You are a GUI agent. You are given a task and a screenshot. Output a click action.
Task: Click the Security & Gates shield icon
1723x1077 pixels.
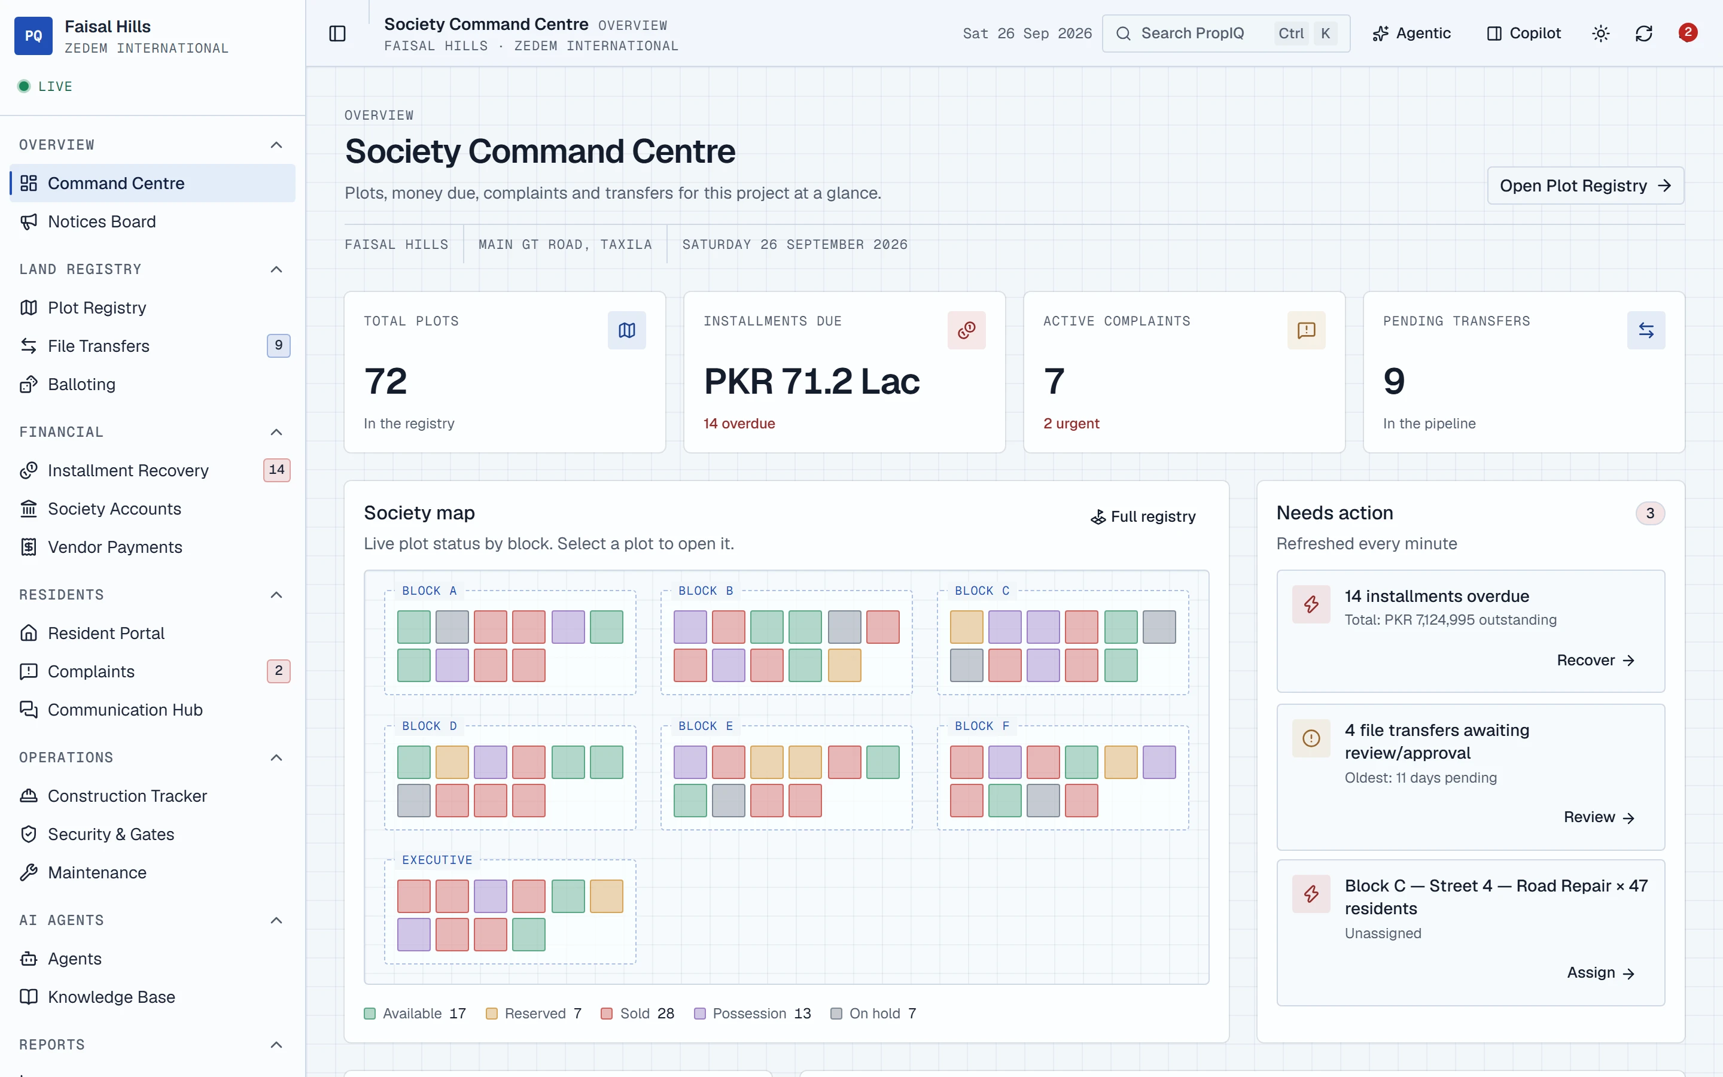coord(29,834)
